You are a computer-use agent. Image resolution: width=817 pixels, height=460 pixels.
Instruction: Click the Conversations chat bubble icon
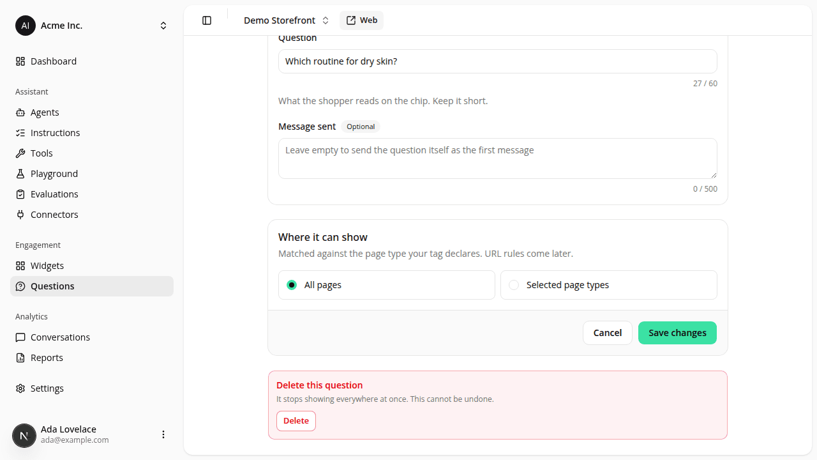click(x=20, y=337)
